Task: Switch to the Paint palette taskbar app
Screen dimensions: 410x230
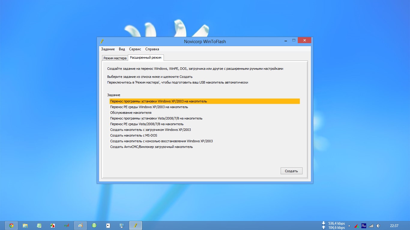Action: tap(80, 226)
